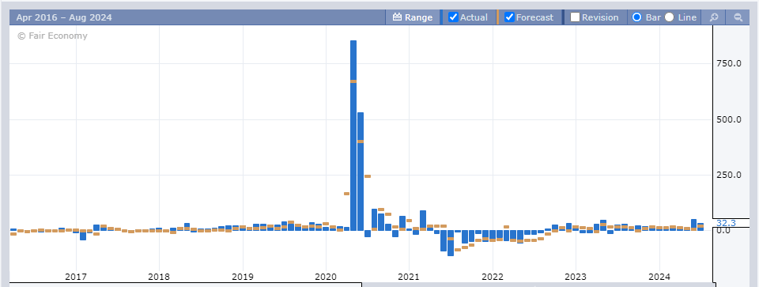Click the Apr 2016 – Aug 2024 title
This screenshot has height=287, width=759.
point(64,17)
